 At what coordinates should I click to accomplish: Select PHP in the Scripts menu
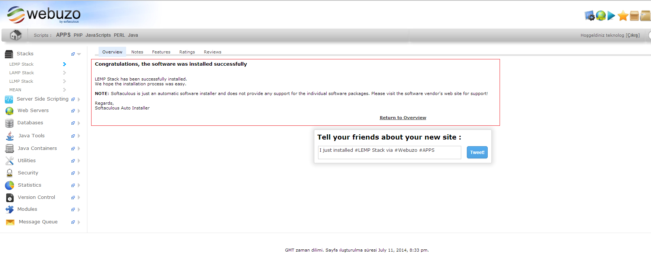78,35
